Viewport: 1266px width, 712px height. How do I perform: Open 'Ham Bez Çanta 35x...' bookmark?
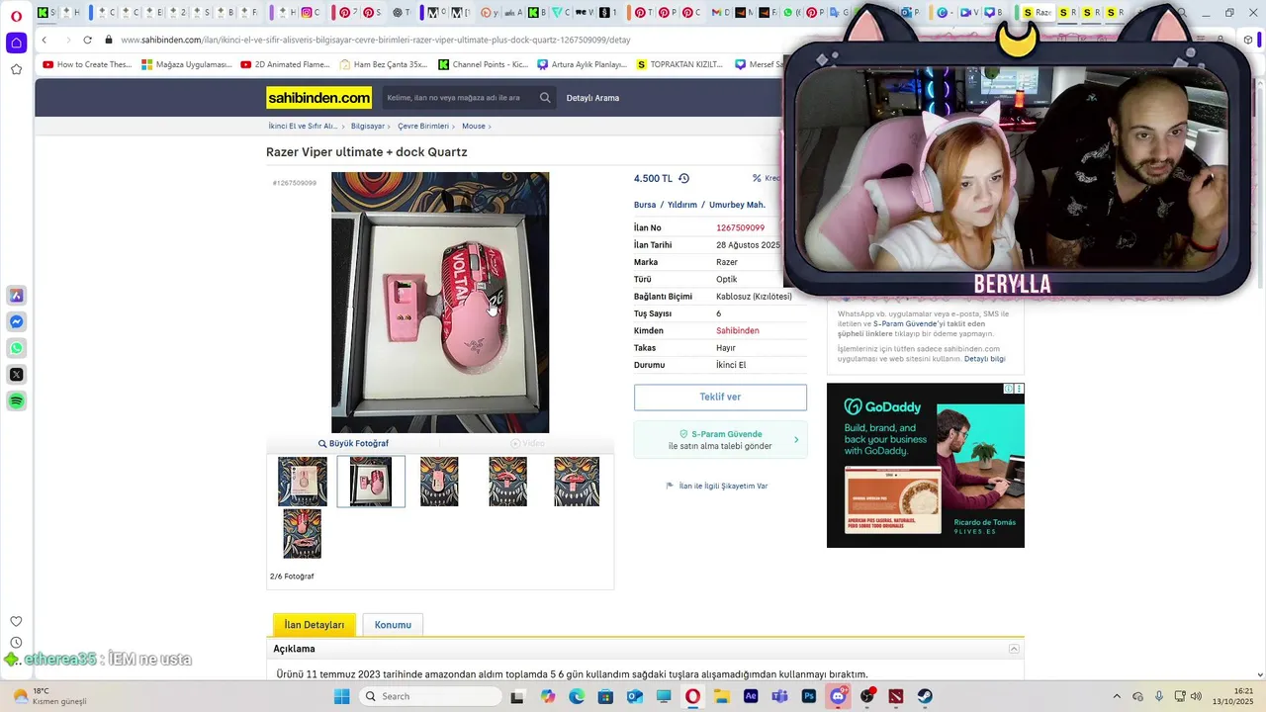[x=384, y=64]
